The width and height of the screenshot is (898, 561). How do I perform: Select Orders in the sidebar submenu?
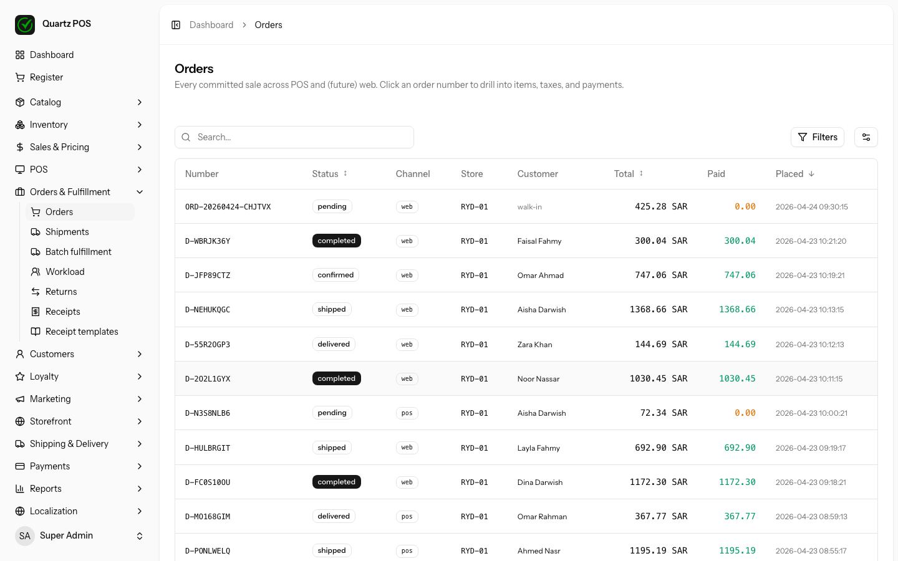pos(80,212)
